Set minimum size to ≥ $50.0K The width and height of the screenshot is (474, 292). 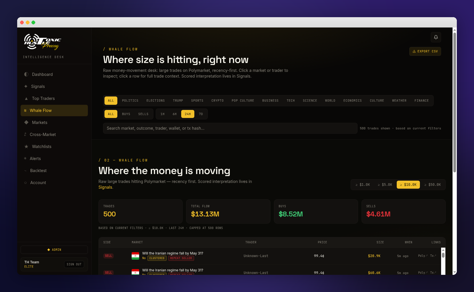point(432,185)
